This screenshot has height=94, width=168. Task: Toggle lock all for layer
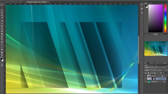coord(155,73)
